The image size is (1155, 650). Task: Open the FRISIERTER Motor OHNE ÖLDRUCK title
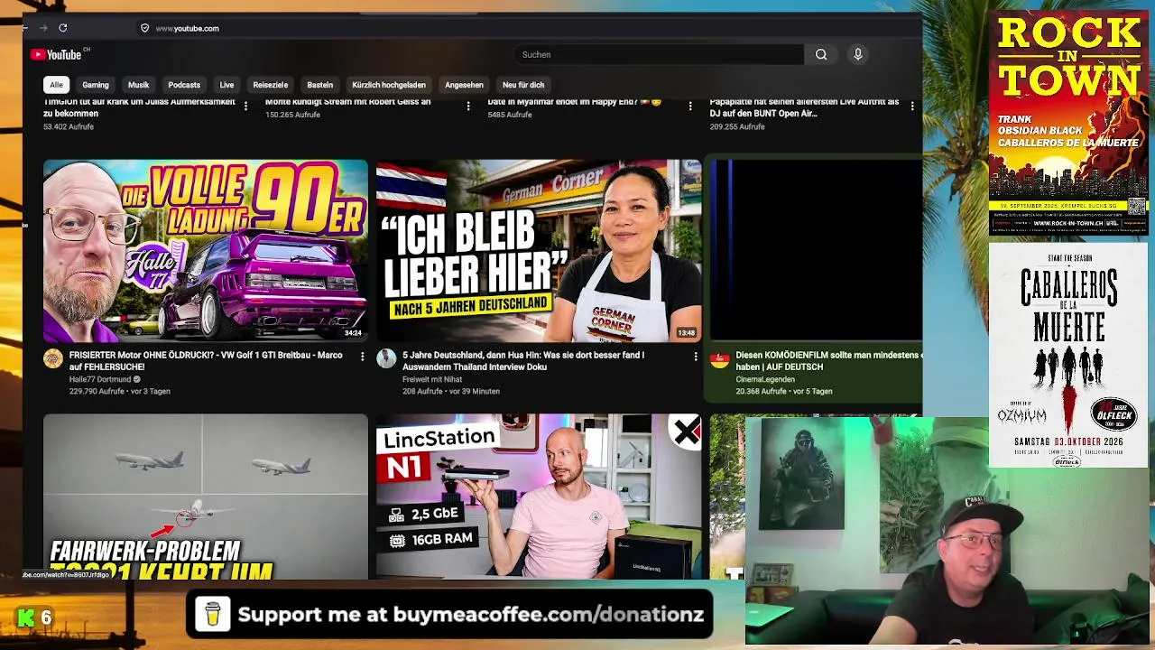pyautogui.click(x=206, y=361)
